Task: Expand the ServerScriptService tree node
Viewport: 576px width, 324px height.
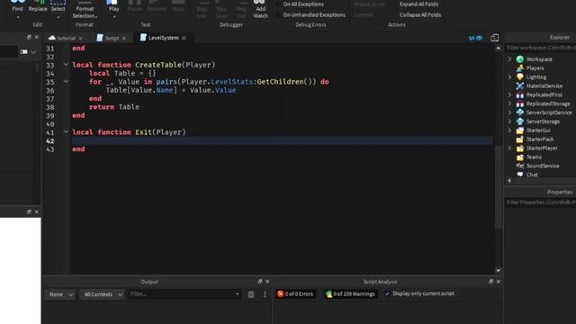Action: (509, 112)
